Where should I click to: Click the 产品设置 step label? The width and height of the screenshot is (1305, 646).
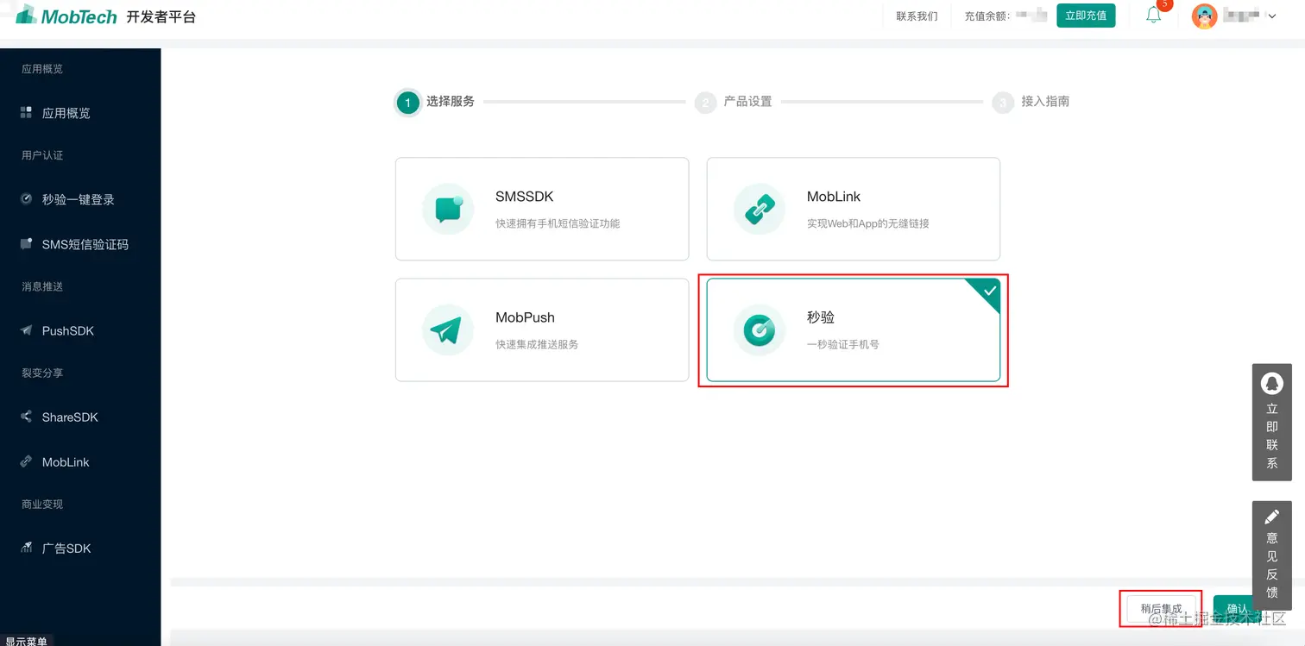click(x=747, y=101)
